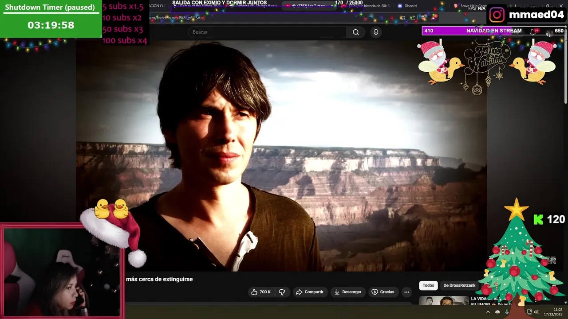Select the Todos filter chip
Screen dimensions: 568x319
pyautogui.click(x=428, y=285)
